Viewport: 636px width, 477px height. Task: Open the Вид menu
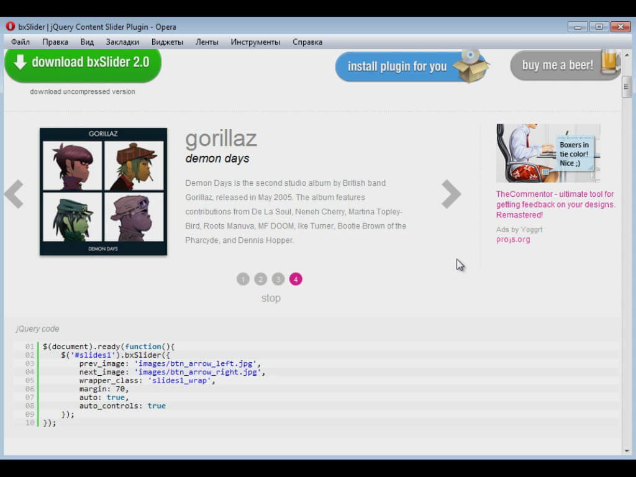coord(87,42)
